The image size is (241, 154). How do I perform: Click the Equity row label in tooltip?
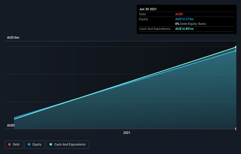(x=144, y=19)
